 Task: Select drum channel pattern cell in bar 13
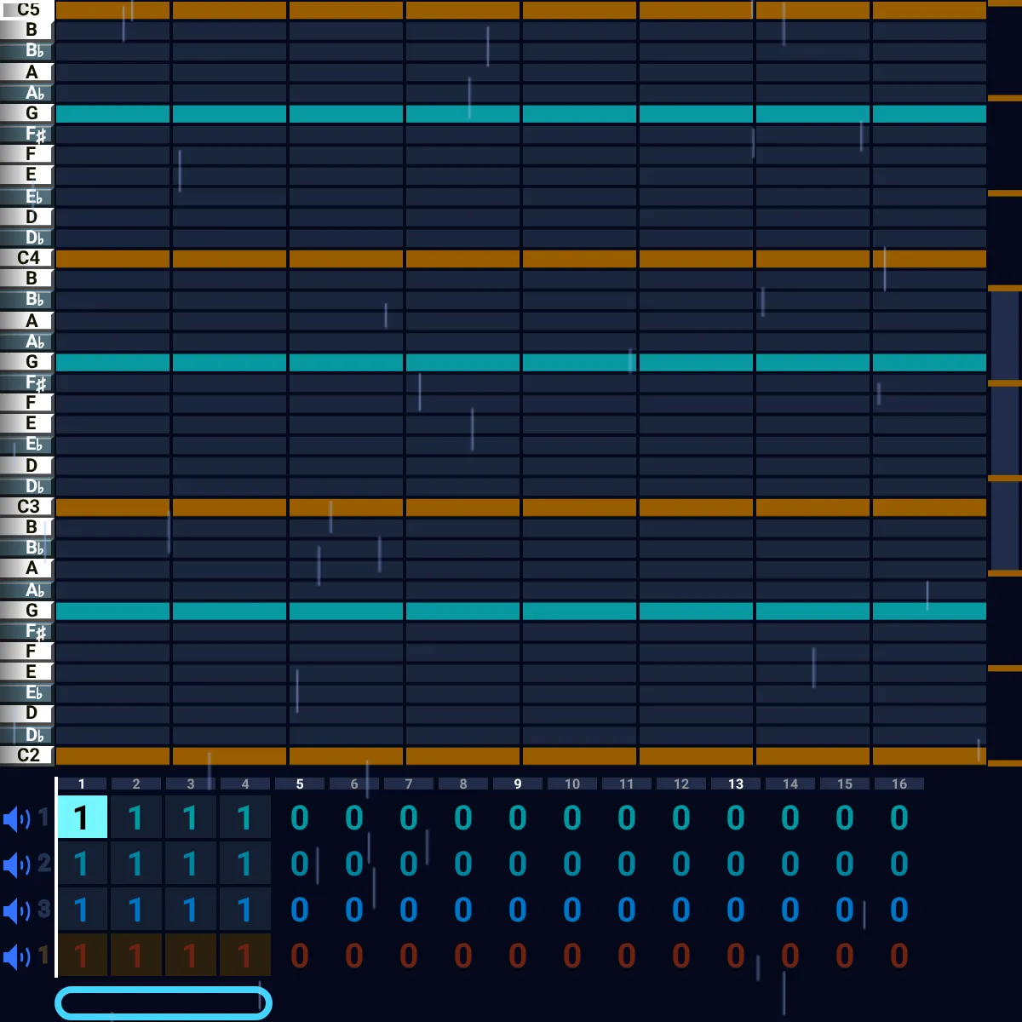click(x=736, y=956)
